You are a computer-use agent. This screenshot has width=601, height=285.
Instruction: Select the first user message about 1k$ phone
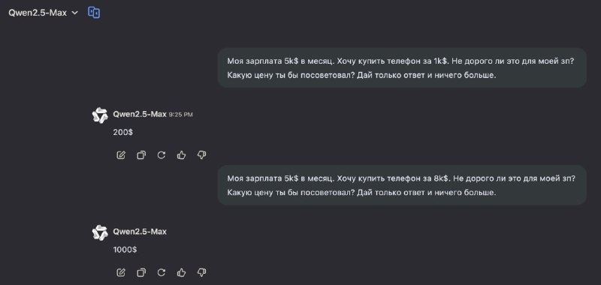[x=402, y=68]
